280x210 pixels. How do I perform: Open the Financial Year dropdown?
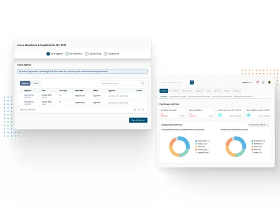click(x=259, y=125)
